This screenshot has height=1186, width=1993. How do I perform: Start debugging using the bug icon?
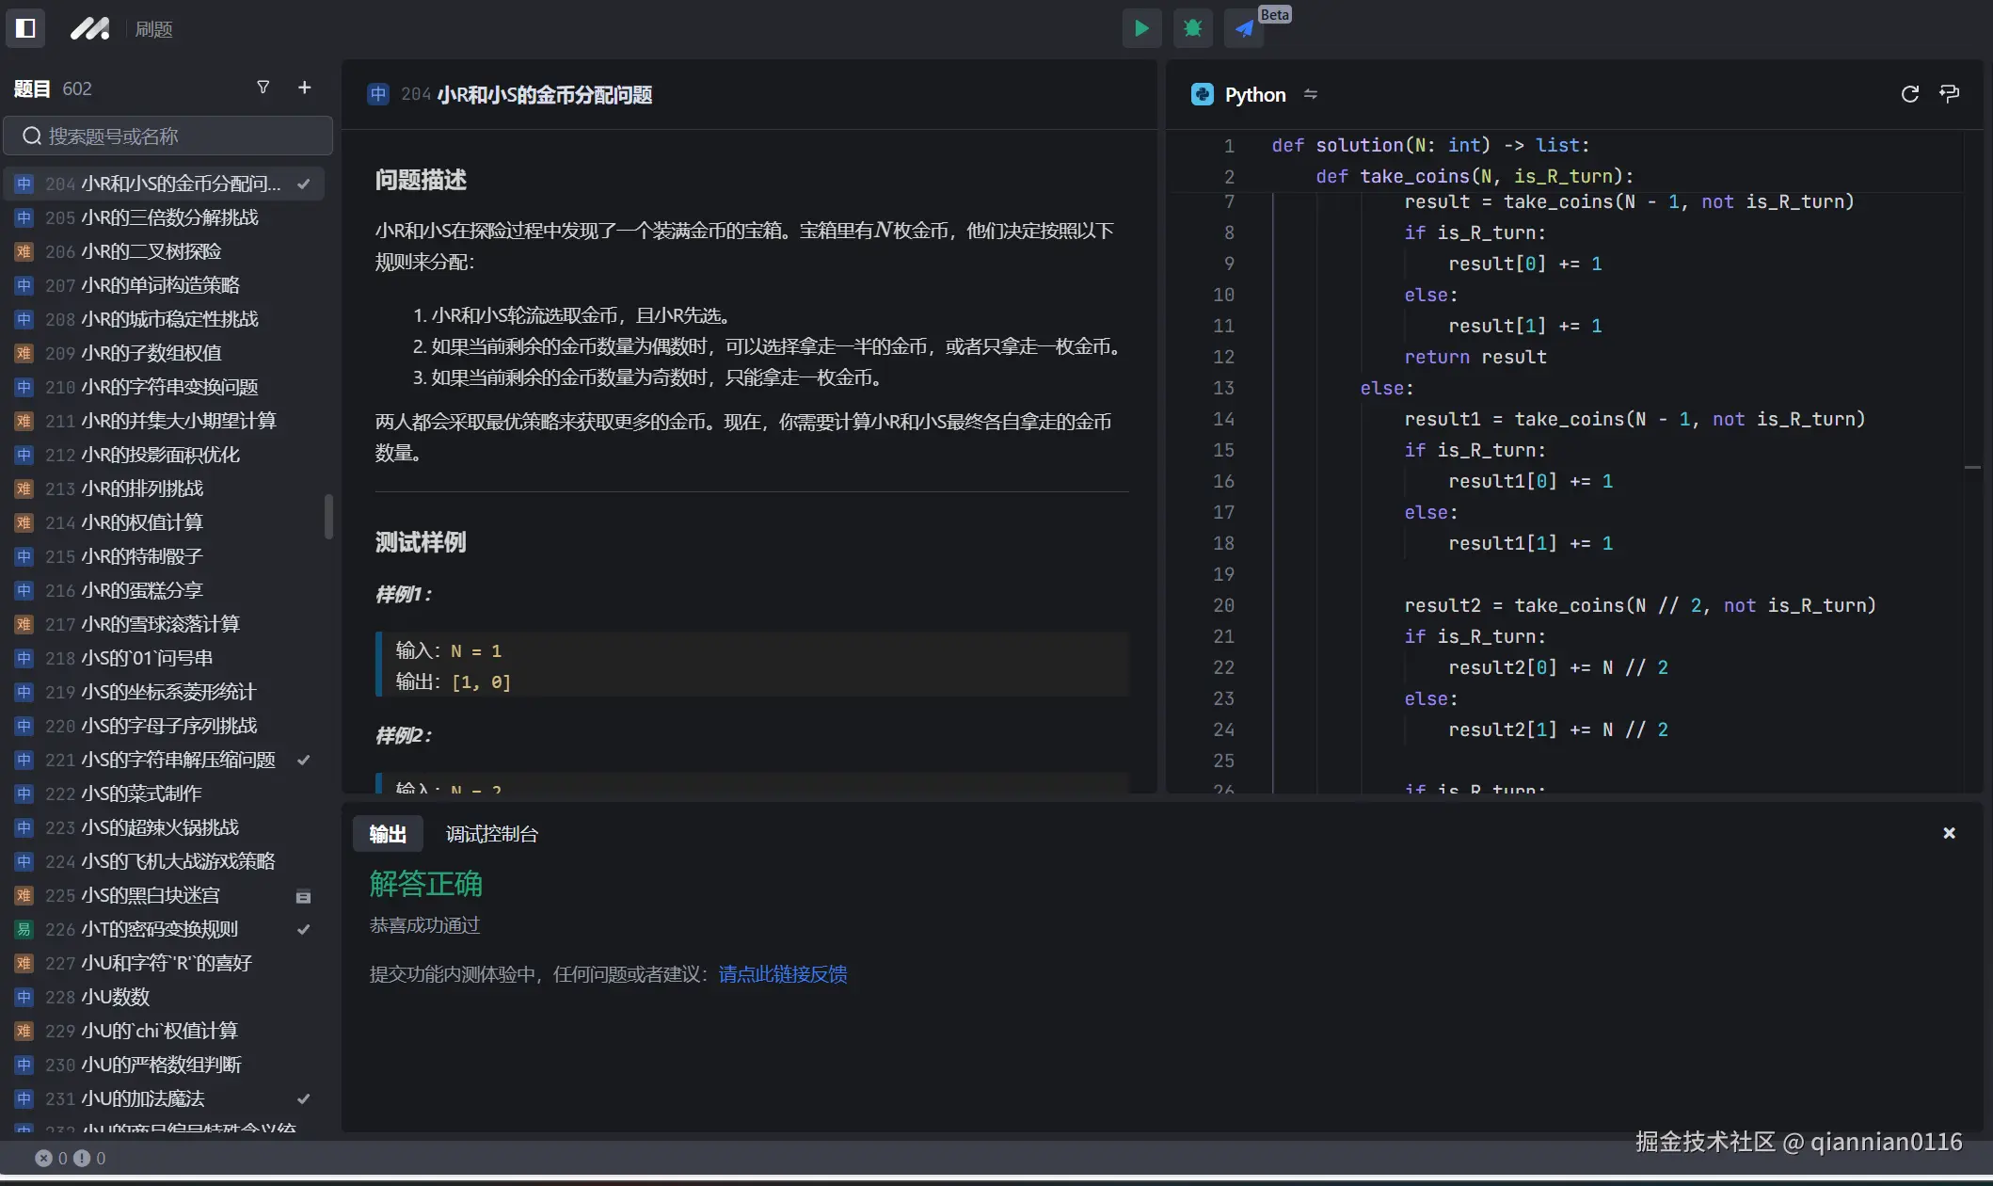pos(1192,28)
